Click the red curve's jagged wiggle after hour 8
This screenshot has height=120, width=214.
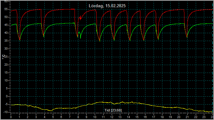[80, 18]
